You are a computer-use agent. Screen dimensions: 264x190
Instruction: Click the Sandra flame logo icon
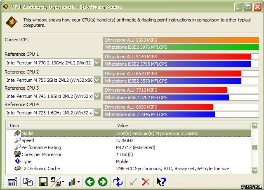(x=12, y=22)
